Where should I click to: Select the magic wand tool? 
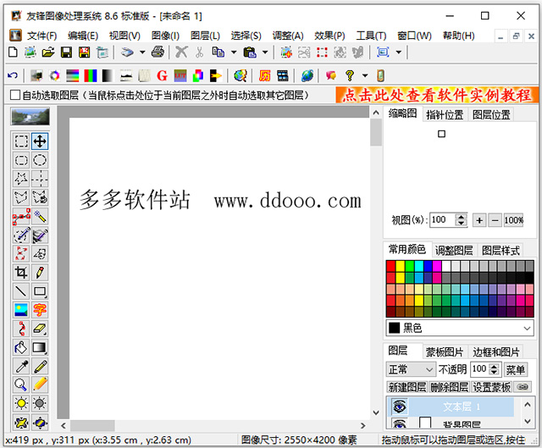click(x=40, y=217)
